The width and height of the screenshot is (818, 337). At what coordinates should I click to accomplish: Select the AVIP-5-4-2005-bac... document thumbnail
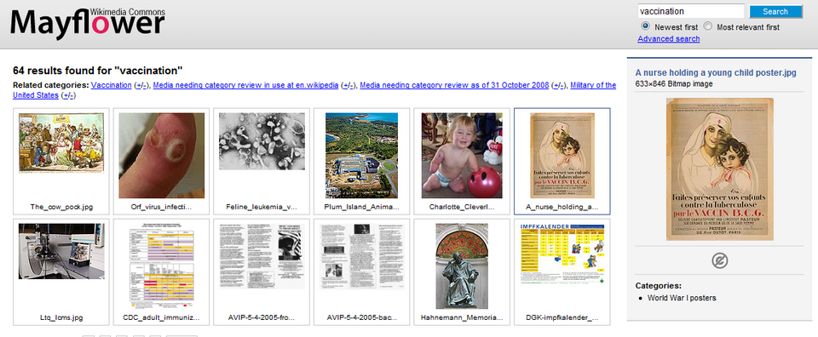[x=362, y=256]
